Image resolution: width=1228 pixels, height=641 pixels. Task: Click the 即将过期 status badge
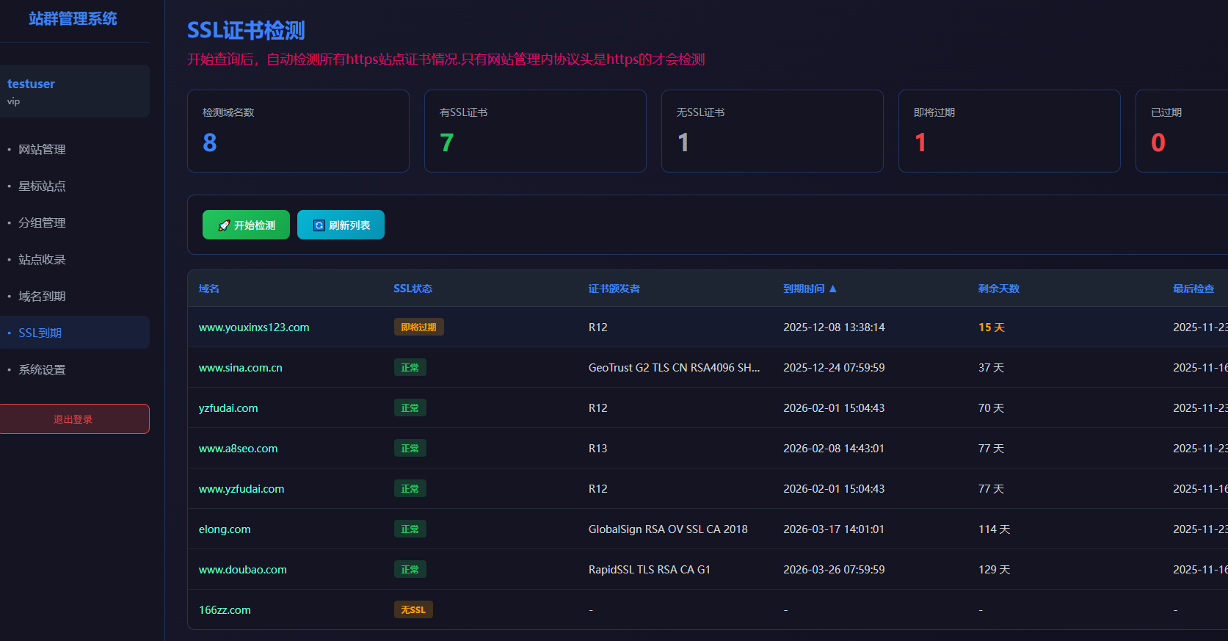pyautogui.click(x=418, y=327)
